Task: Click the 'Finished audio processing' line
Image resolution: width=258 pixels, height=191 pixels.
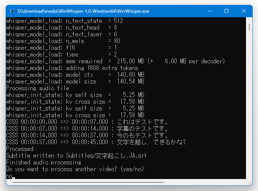Action: [x=43, y=163]
